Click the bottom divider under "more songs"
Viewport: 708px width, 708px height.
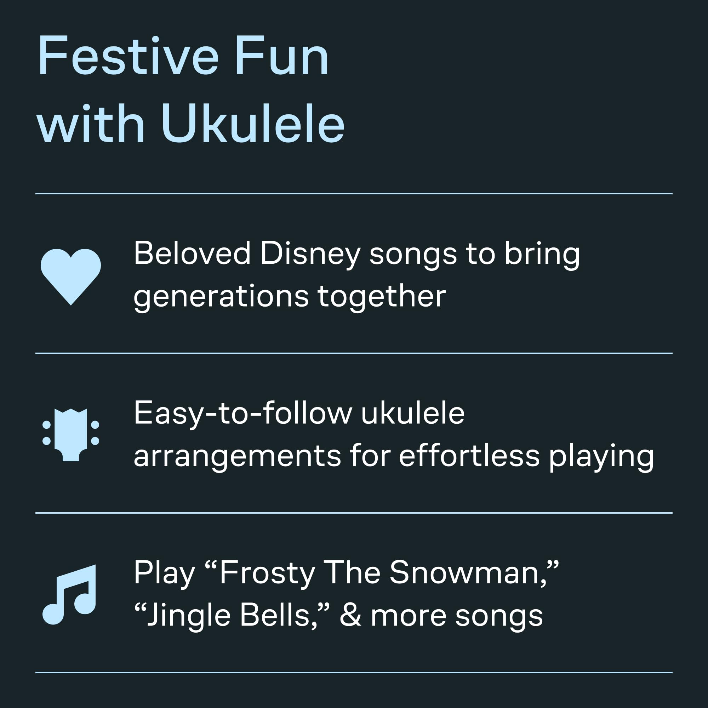[354, 673]
